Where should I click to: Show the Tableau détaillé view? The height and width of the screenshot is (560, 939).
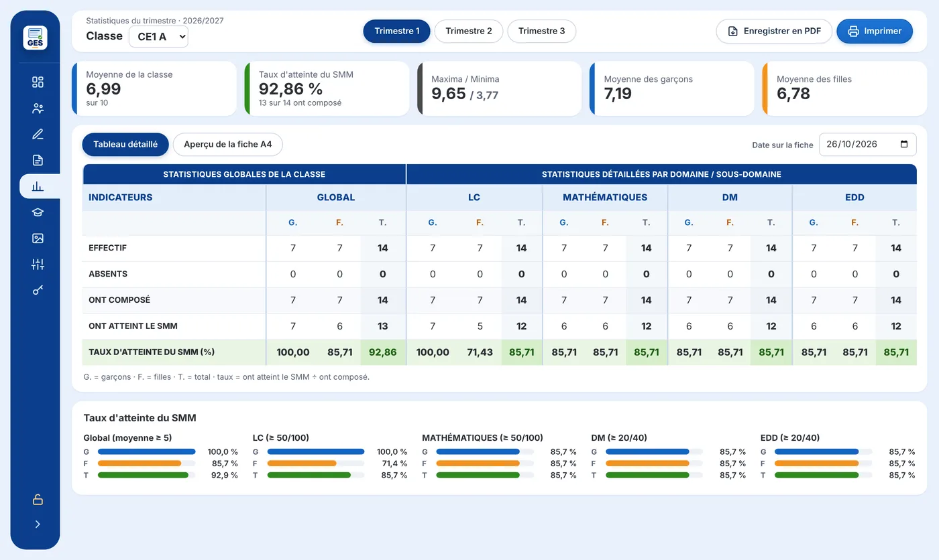point(125,144)
